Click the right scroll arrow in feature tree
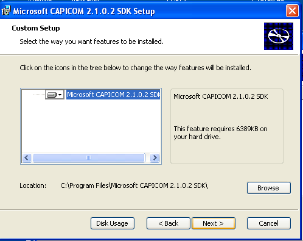 click(x=155, y=157)
